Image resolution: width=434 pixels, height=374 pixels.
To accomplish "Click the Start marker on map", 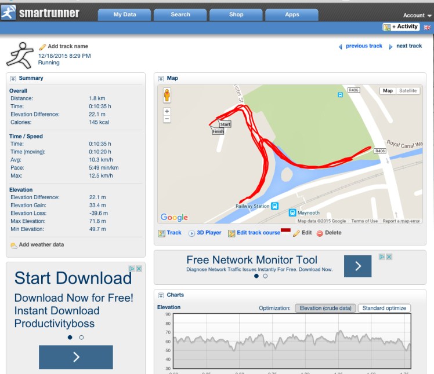I will pos(225,124).
